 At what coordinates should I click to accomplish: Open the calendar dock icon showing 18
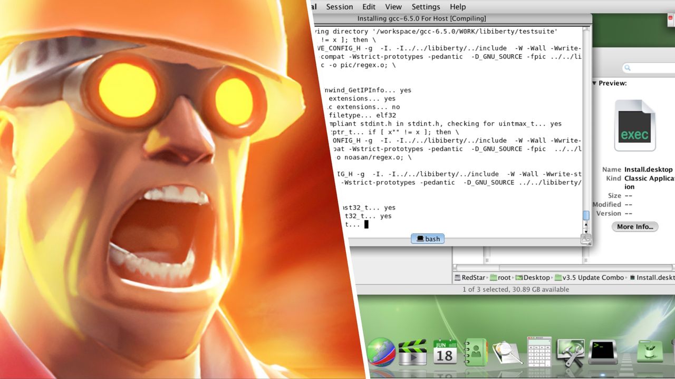[x=445, y=352]
